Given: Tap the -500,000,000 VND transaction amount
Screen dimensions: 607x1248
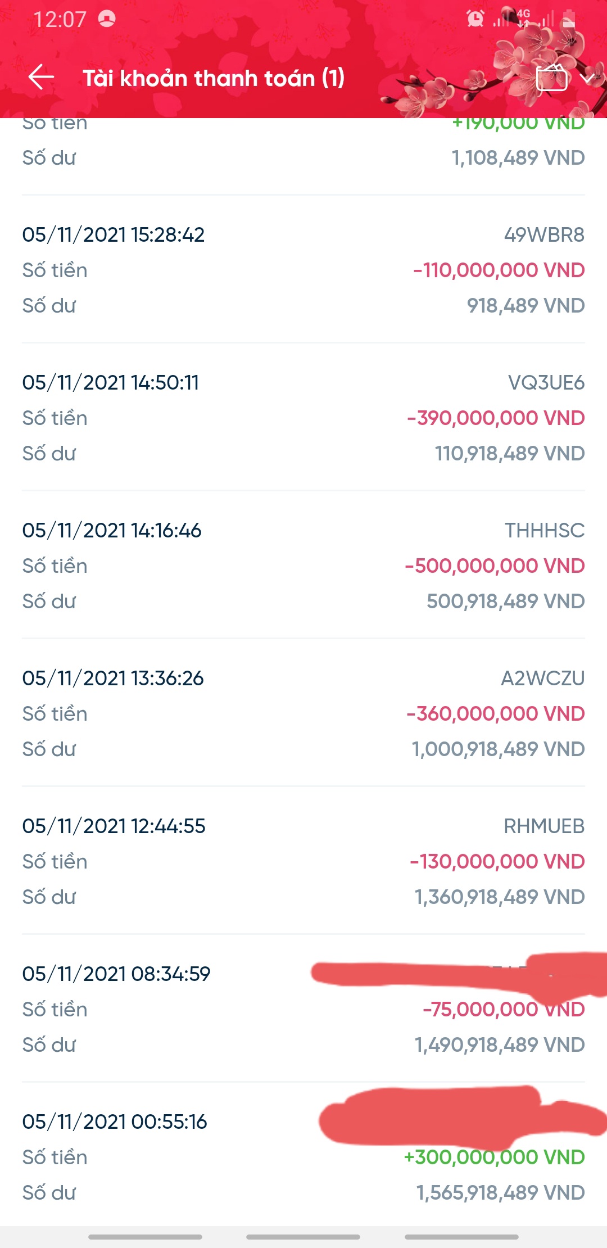Looking at the screenshot, I should pos(495,566).
